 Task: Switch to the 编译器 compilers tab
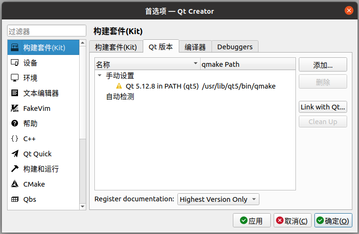[195, 47]
